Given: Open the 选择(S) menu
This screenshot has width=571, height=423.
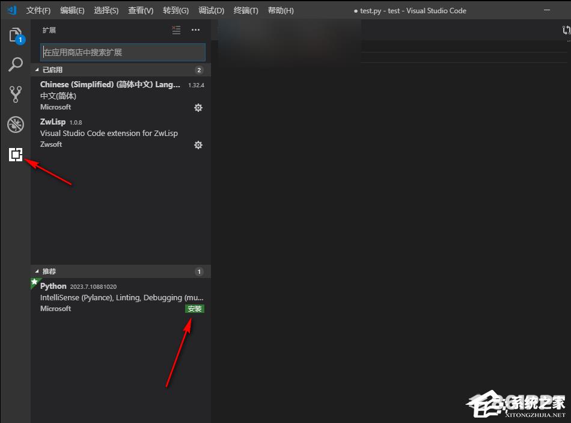Looking at the screenshot, I should coord(106,11).
